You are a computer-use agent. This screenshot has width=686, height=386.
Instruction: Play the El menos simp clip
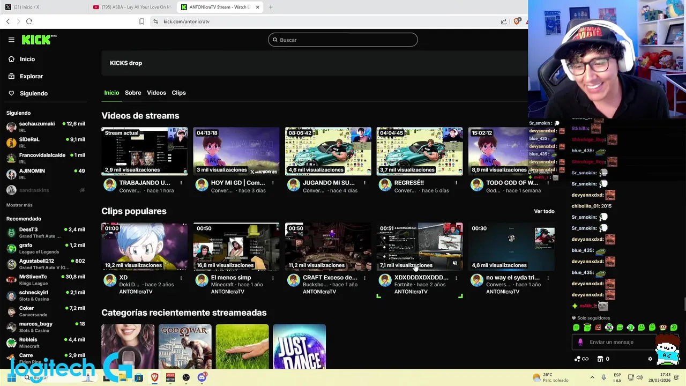pyautogui.click(x=236, y=247)
